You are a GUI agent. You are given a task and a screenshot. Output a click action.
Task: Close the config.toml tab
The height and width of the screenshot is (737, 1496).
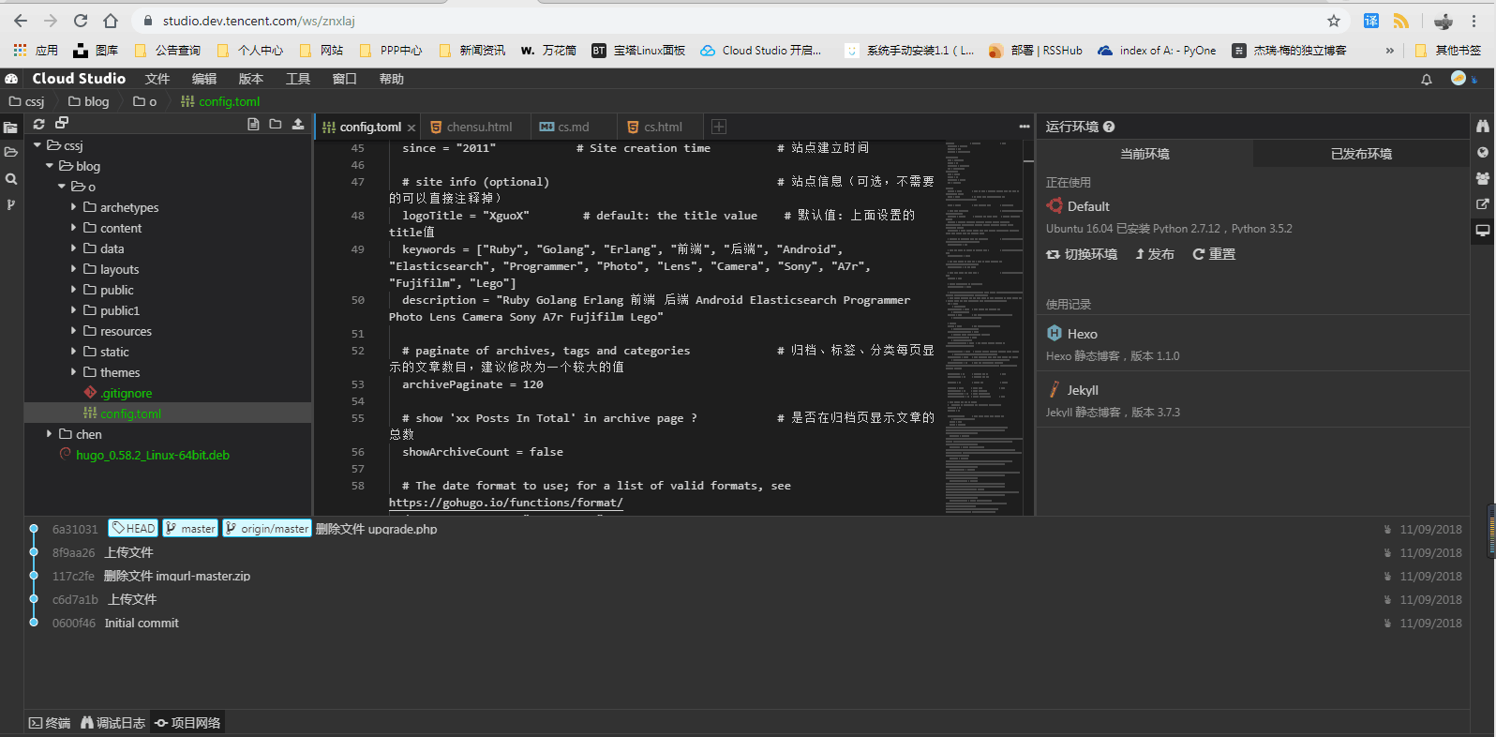click(x=411, y=128)
